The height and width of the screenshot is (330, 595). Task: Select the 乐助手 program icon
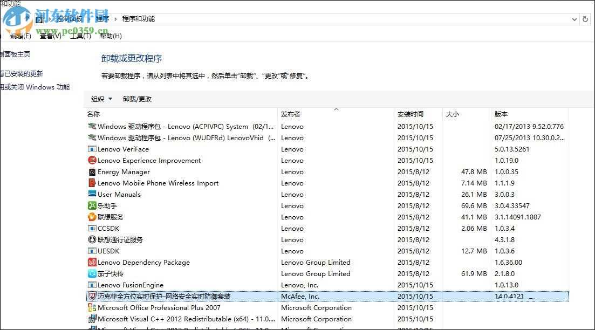(92, 206)
